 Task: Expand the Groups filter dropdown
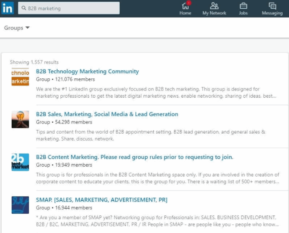[x=17, y=28]
